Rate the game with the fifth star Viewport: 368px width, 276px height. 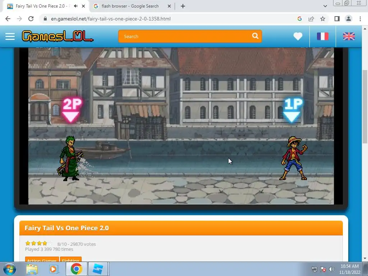point(50,243)
